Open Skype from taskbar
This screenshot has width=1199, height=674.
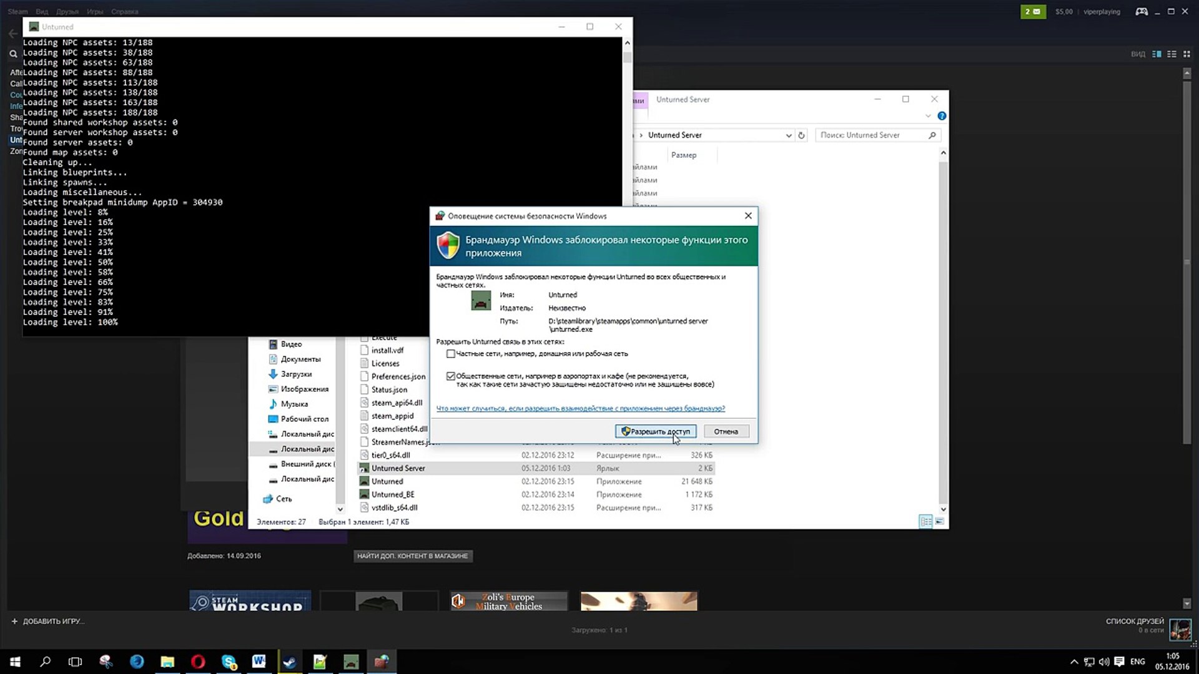pos(229,662)
